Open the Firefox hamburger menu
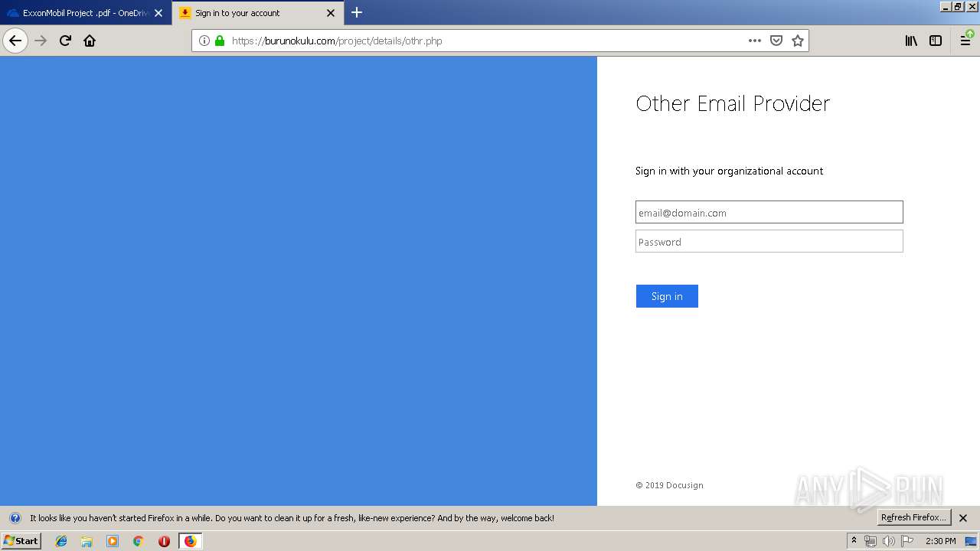This screenshot has width=980, height=551. pyautogui.click(x=966, y=41)
